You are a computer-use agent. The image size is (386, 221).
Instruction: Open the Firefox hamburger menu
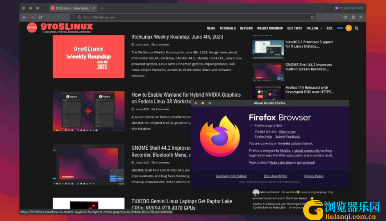[x=361, y=17]
